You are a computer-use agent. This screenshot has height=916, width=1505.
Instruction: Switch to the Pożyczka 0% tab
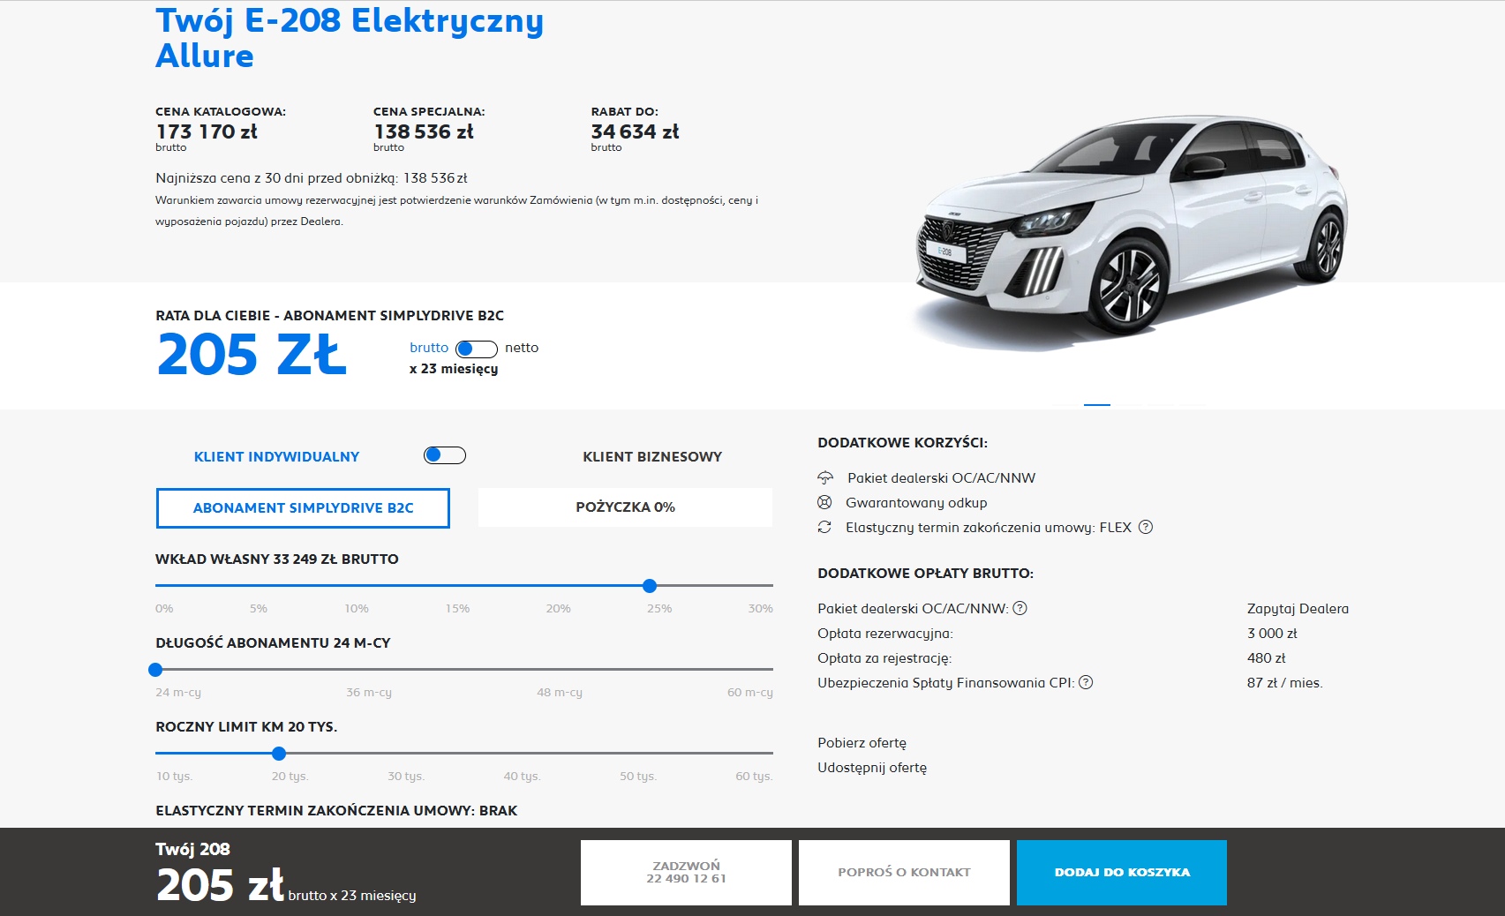[x=625, y=507]
